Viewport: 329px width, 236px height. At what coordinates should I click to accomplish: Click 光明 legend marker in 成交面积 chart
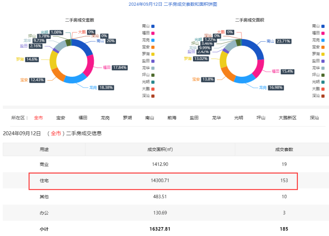324,82
